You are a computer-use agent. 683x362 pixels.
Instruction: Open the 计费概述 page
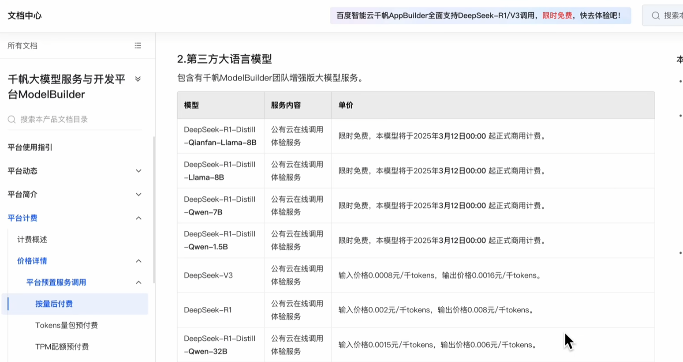32,240
